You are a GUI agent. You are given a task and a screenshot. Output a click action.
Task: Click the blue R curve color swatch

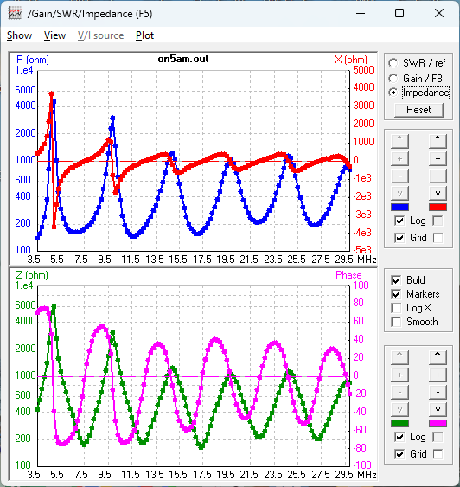click(x=399, y=207)
